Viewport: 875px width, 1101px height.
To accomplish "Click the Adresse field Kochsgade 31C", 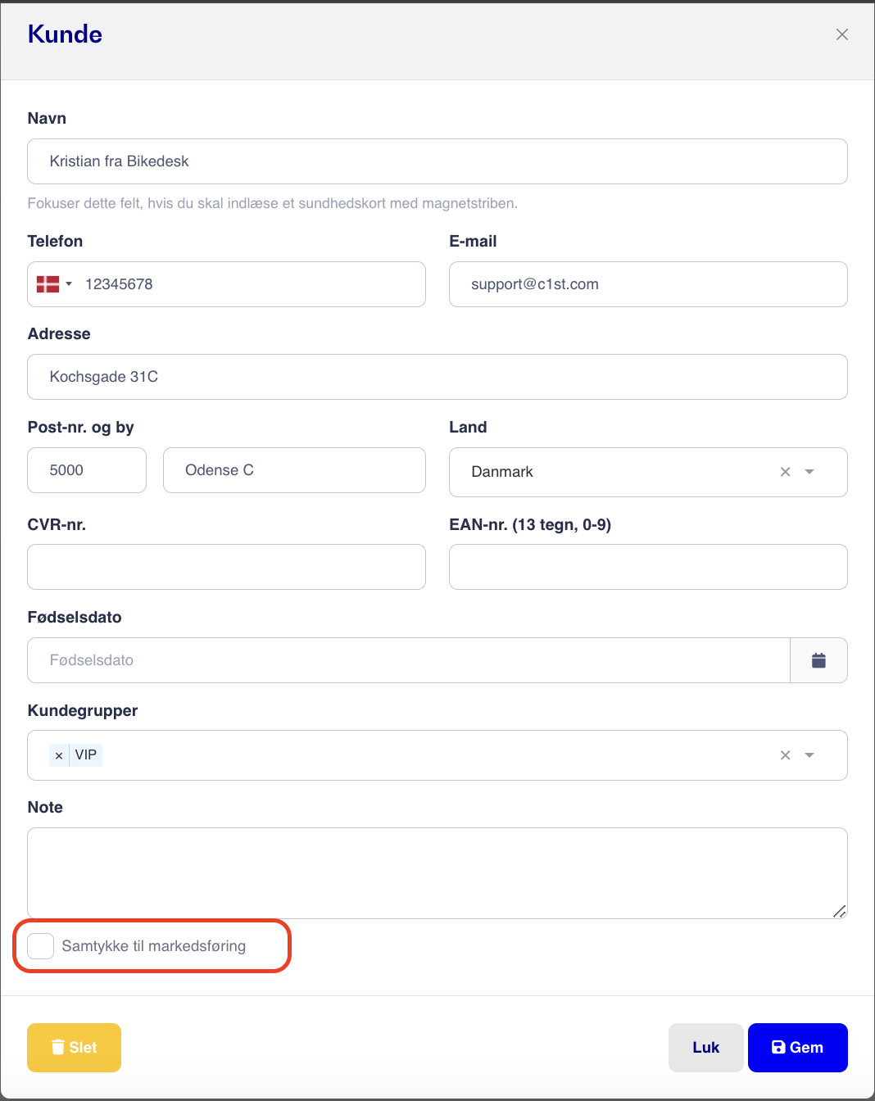I will click(437, 377).
